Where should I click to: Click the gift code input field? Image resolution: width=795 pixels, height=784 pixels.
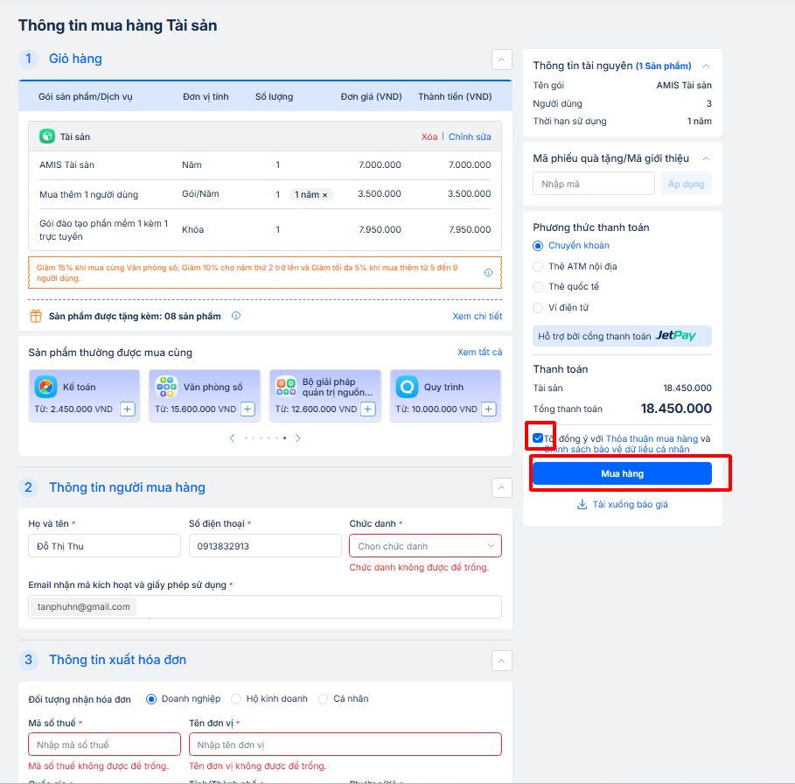point(593,184)
